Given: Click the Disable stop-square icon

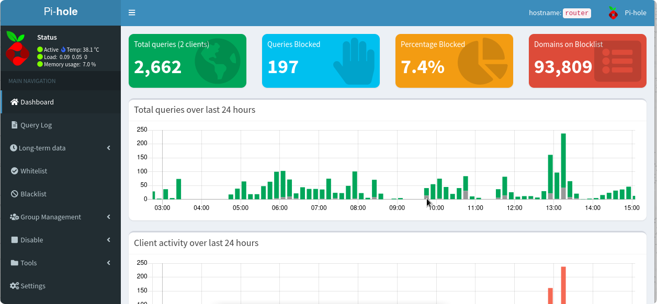Looking at the screenshot, I should 15,240.
